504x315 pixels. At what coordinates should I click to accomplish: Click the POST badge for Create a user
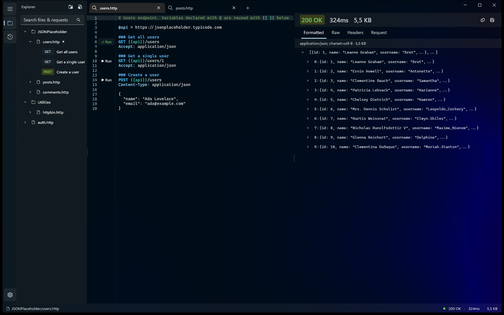pyautogui.click(x=48, y=72)
